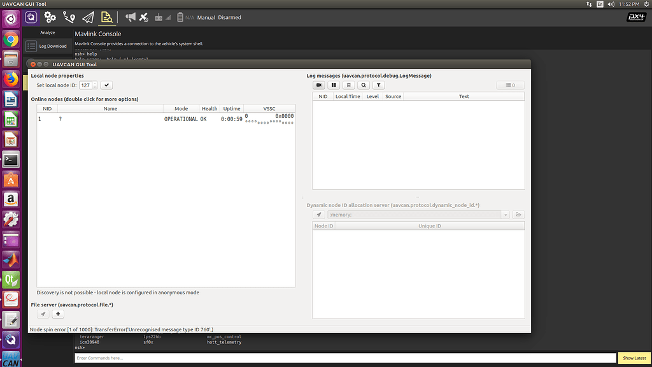Screen dimensions: 652x367
Task: Open Plan view waypoint icon
Action: pos(69,17)
